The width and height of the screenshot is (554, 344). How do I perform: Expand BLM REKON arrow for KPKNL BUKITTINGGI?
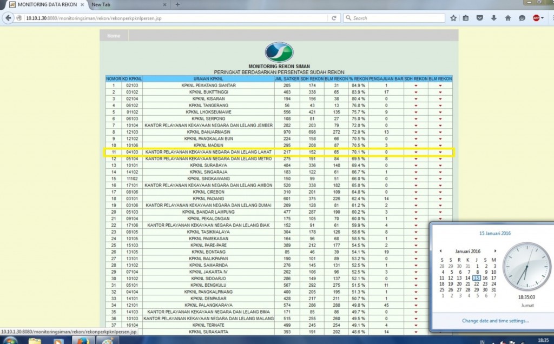[440, 92]
